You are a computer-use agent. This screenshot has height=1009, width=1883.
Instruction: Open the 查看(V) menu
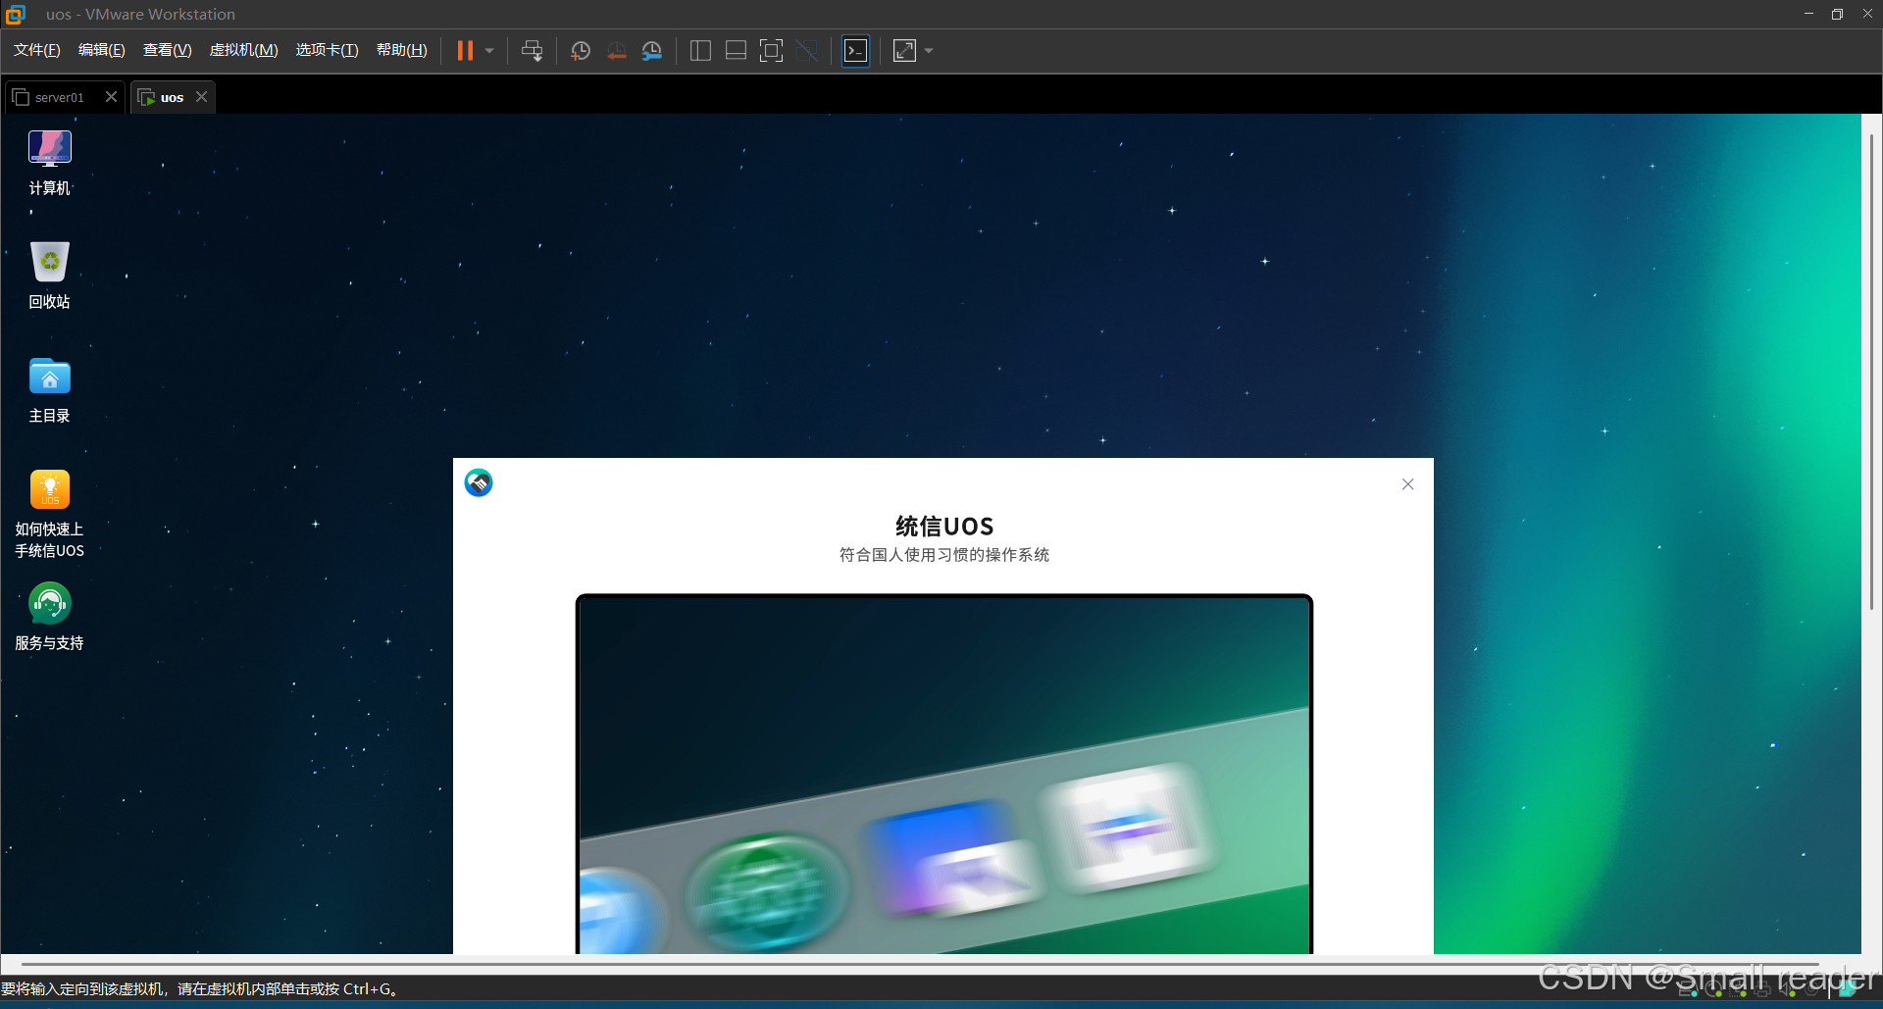(x=167, y=50)
